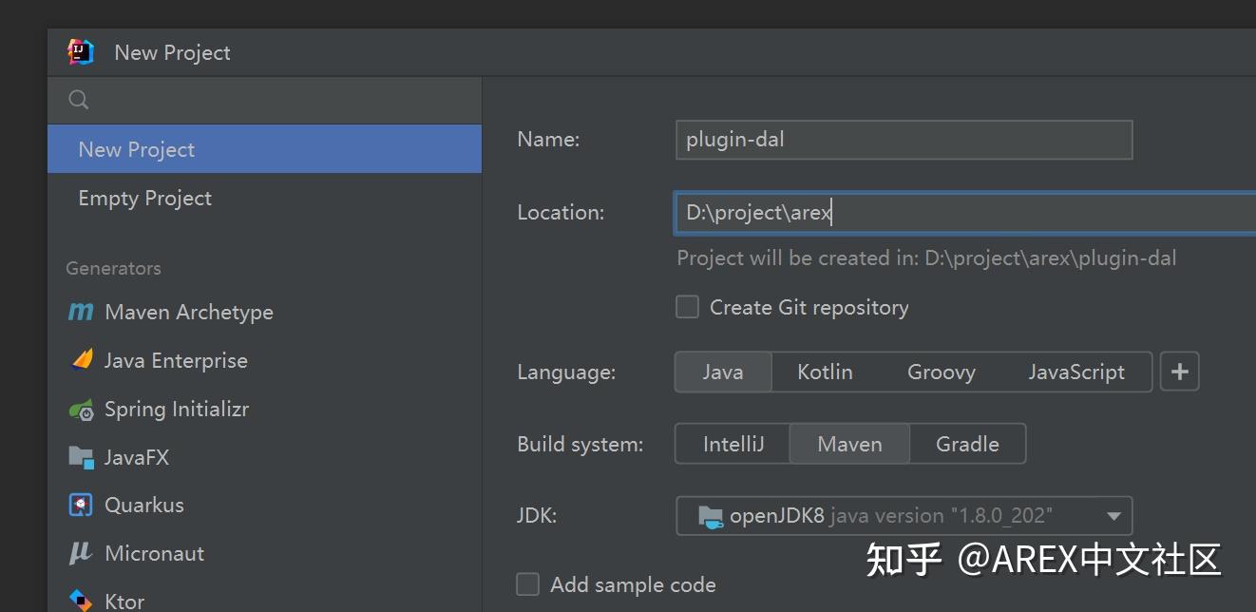
Task: Select Empty Project in sidebar
Action: pos(265,198)
